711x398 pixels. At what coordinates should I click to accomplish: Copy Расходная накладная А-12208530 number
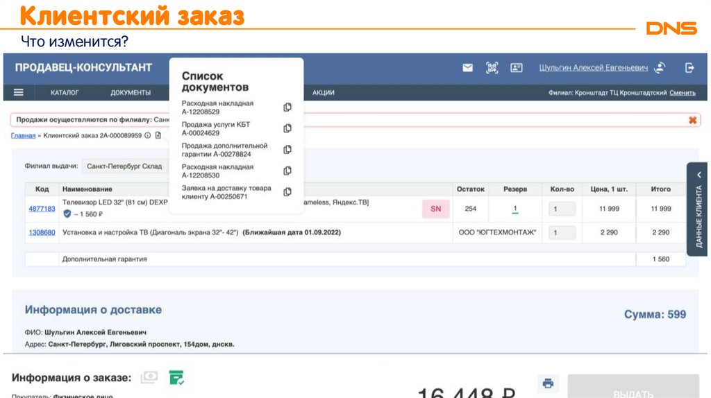coord(287,171)
